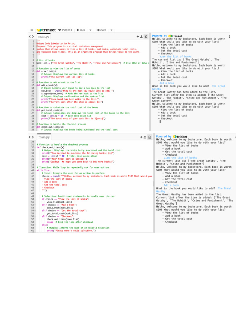Screen dimensions: 236x315
Task: Add a new file in editor starting at line 1
Action: tap(138, 37)
